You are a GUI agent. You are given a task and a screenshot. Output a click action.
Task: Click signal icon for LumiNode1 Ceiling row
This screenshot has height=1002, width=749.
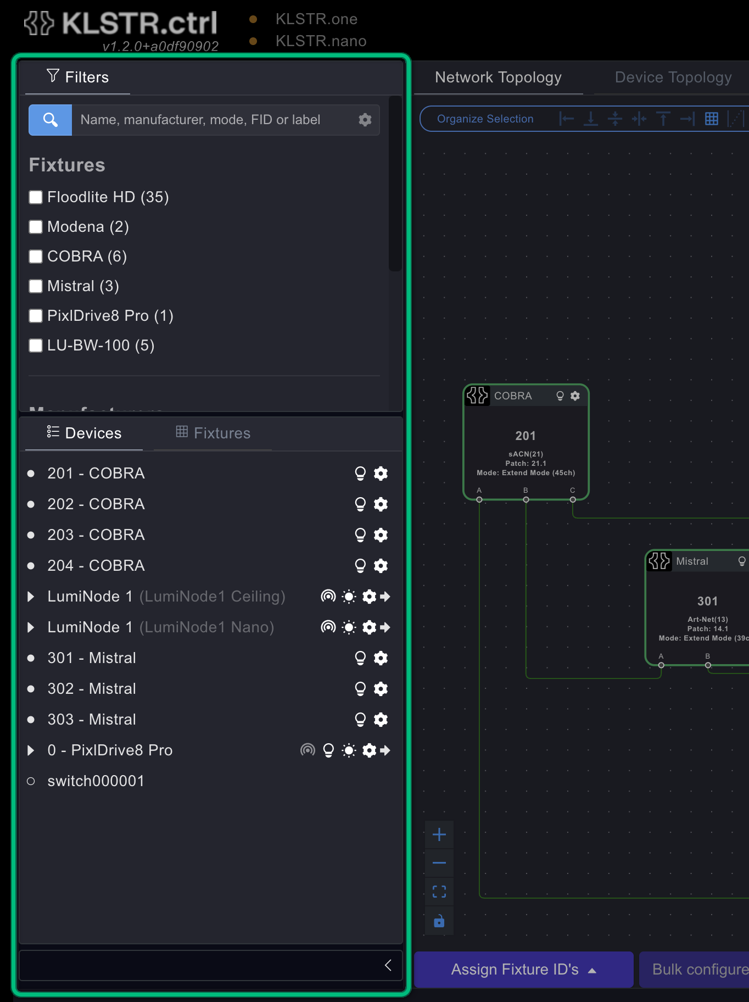(x=328, y=597)
